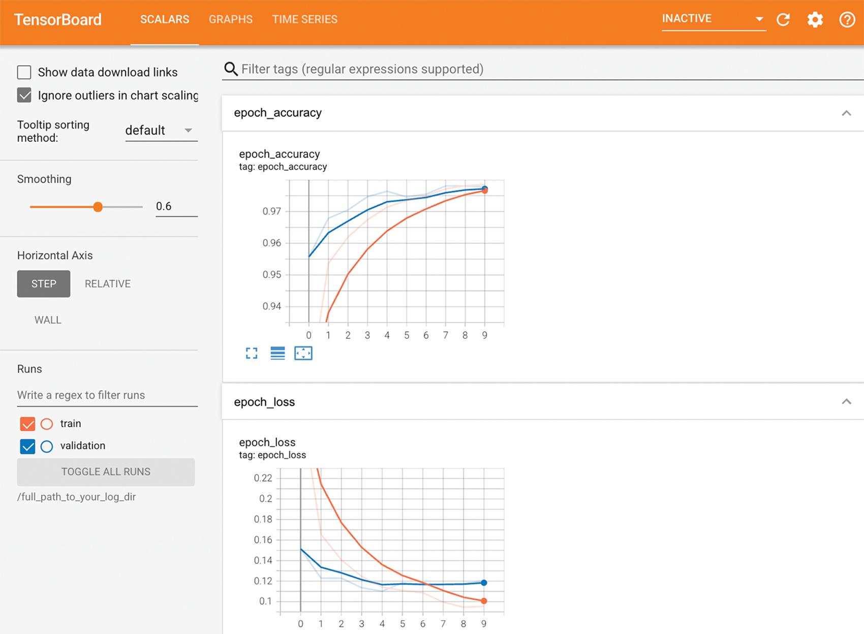864x634 pixels.
Task: Collapse the epoch_accuracy section
Action: (x=846, y=113)
